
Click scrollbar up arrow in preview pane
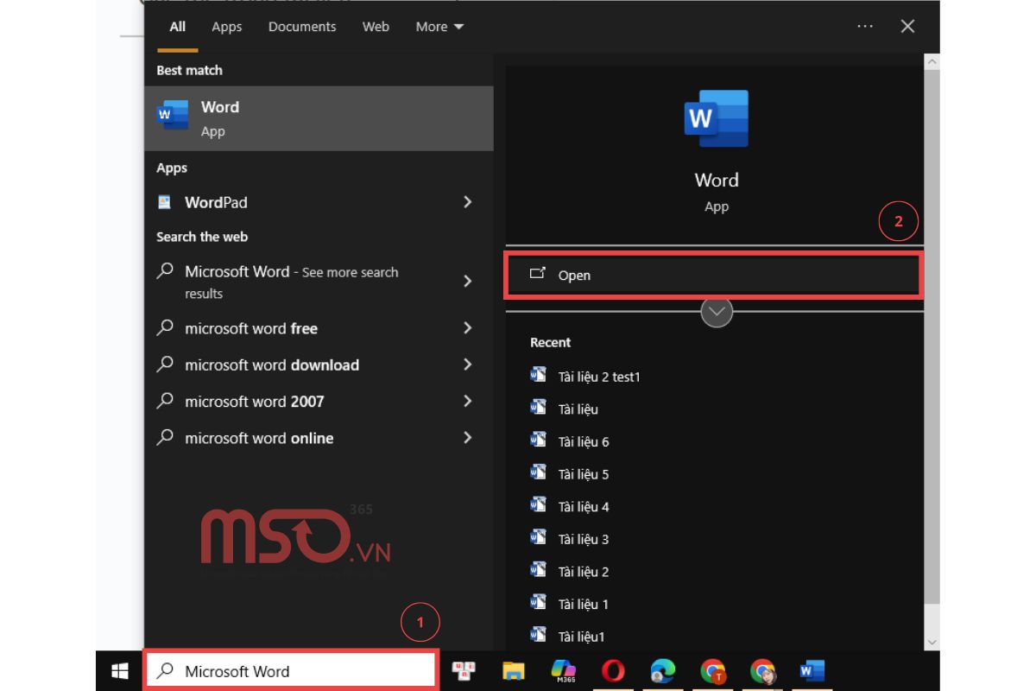(931, 62)
